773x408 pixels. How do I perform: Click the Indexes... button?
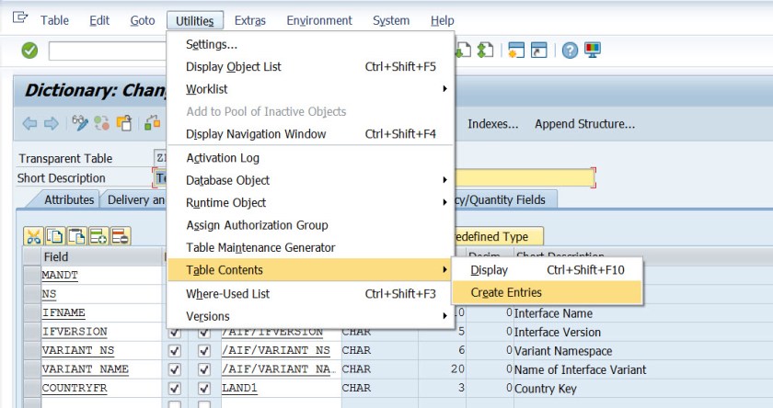coord(492,124)
